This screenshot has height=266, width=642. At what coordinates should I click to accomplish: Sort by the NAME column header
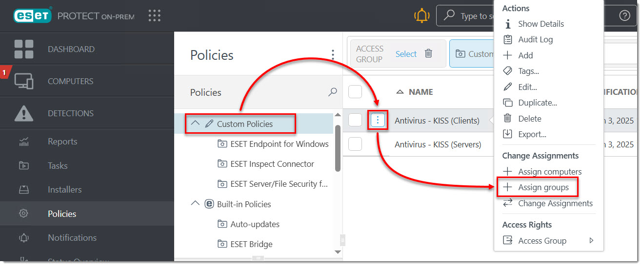coord(421,92)
